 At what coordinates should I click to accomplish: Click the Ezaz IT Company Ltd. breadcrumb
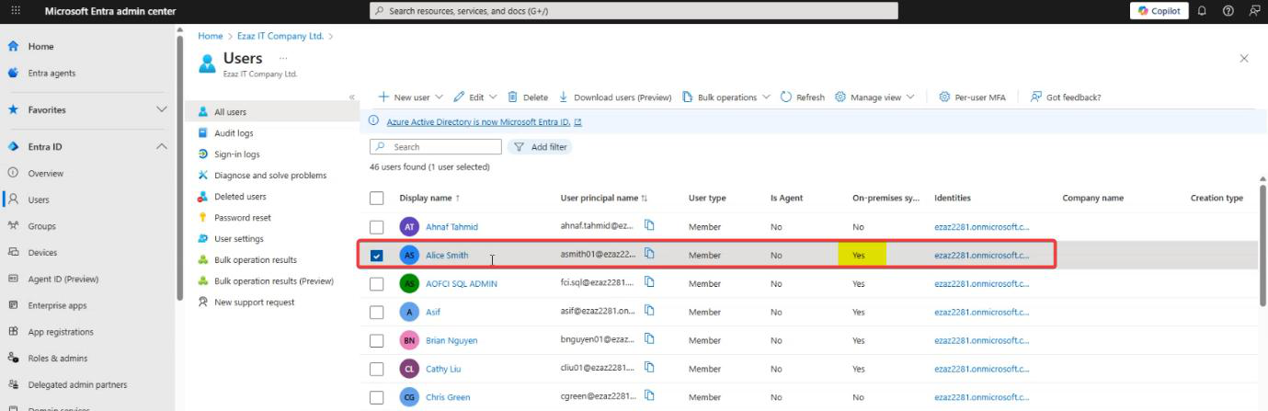pyautogui.click(x=279, y=36)
